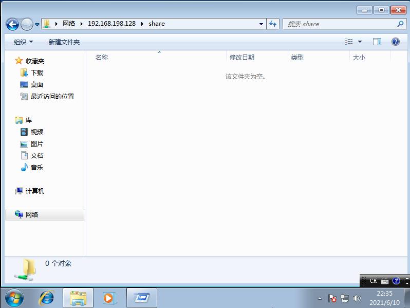
Task: Open 图片 library
Action: coord(37,144)
